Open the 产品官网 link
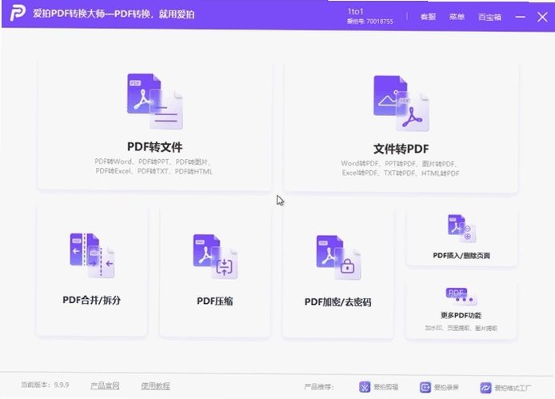555x399 pixels. [105, 385]
